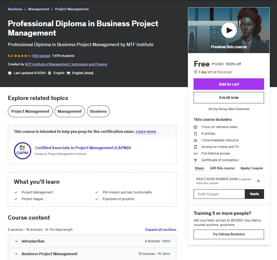
Task: Click Enroll now button
Action: (229, 98)
